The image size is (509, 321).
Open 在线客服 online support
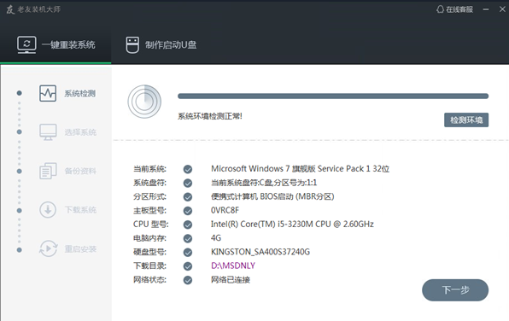[454, 9]
